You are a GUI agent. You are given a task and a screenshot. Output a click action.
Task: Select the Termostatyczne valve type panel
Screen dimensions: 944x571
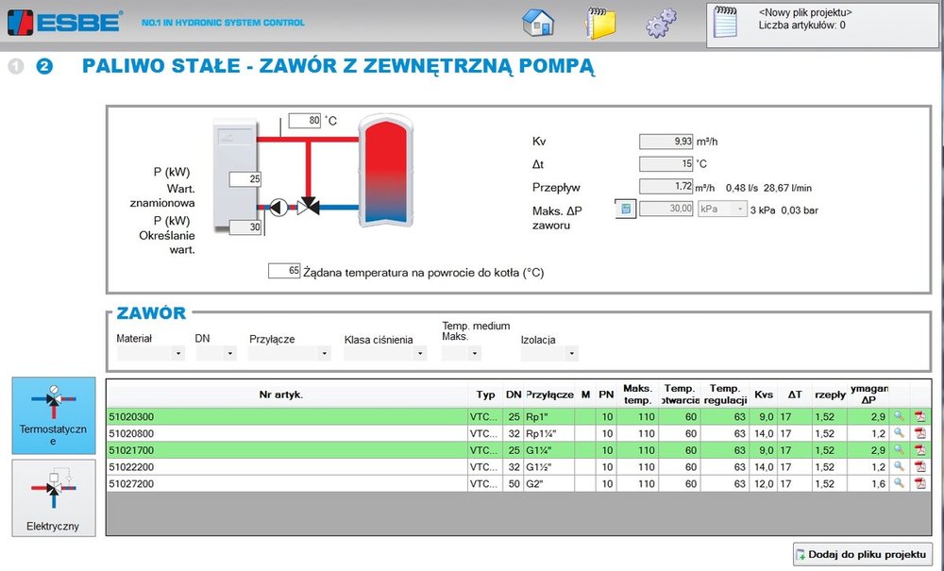click(x=53, y=413)
